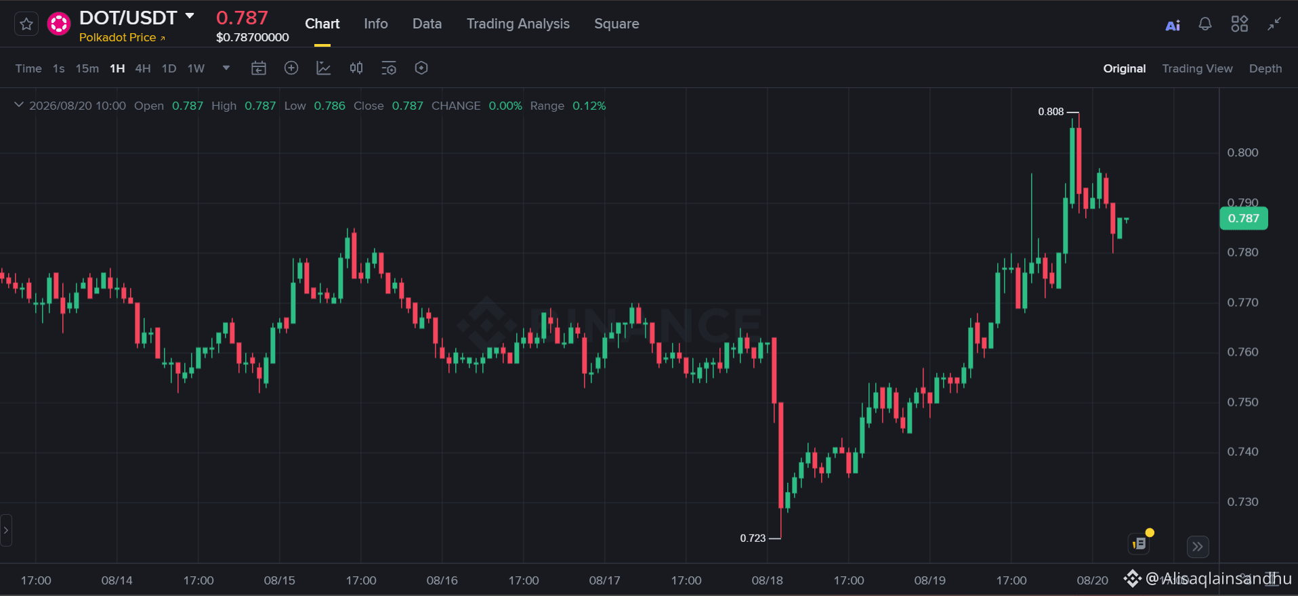Image resolution: width=1298 pixels, height=596 pixels.
Task: Open the technical indicators line-chart icon
Action: 324,68
